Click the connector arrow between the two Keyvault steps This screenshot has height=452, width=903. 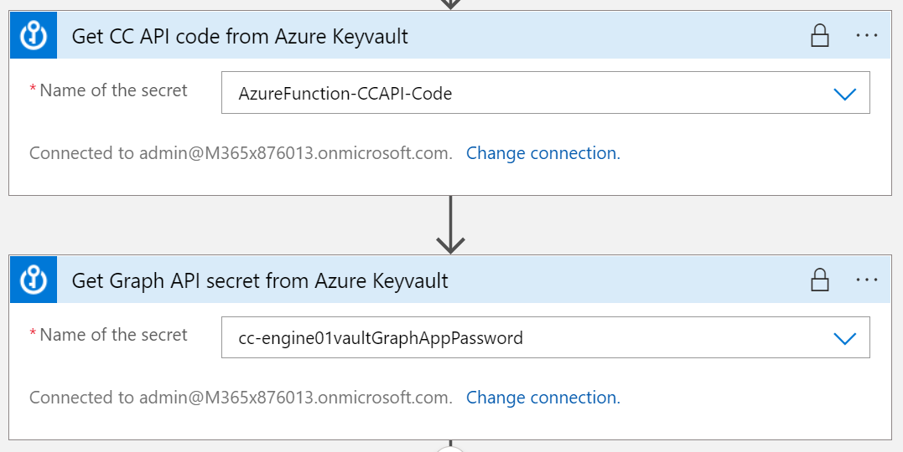450,228
